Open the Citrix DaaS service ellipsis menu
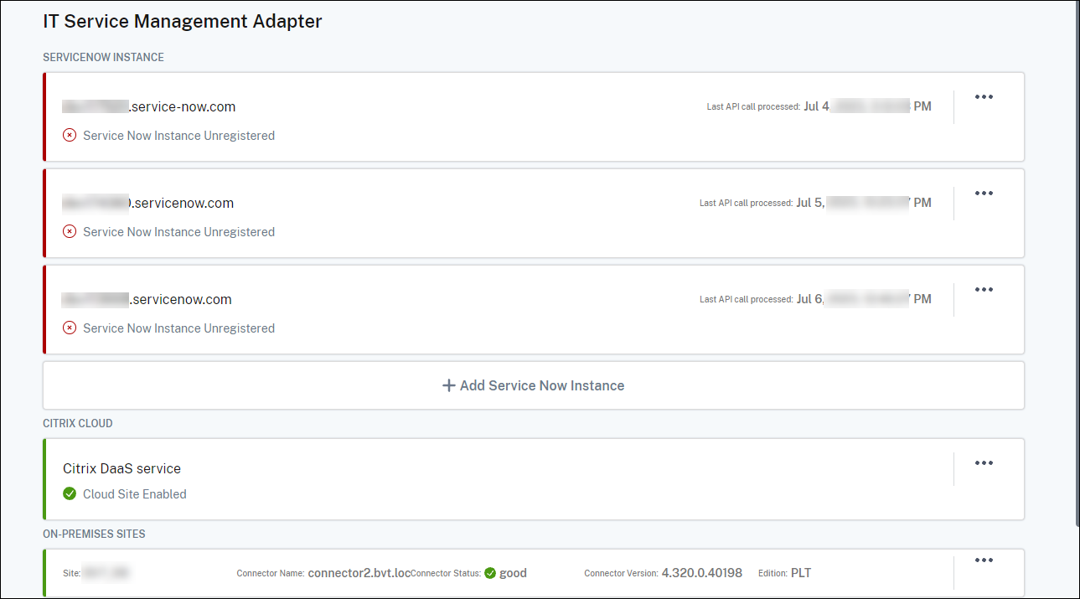 coord(984,463)
